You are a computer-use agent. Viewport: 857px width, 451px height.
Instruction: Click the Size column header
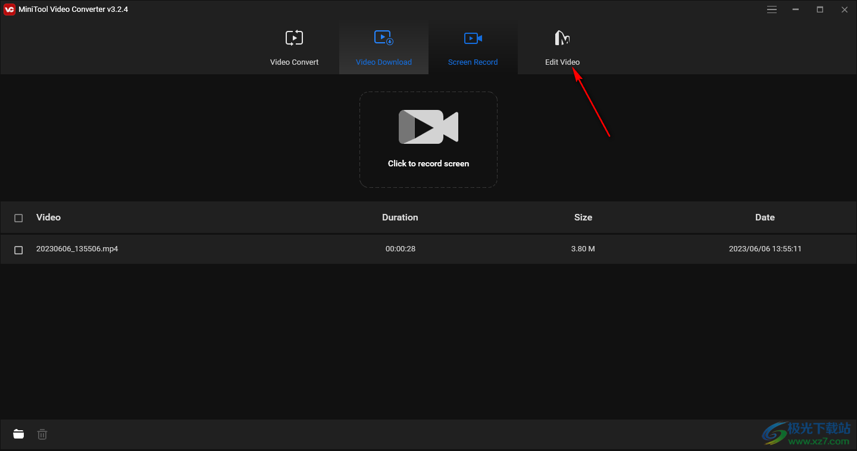point(583,217)
